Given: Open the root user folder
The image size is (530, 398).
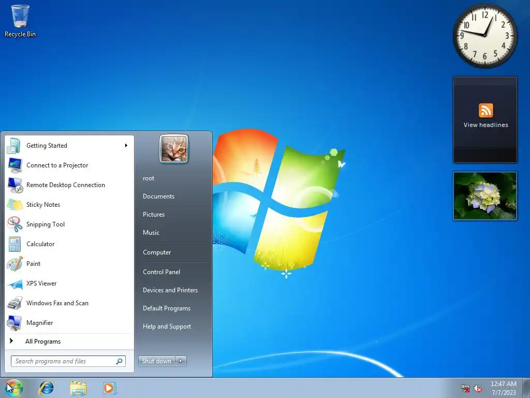Looking at the screenshot, I should [x=149, y=178].
